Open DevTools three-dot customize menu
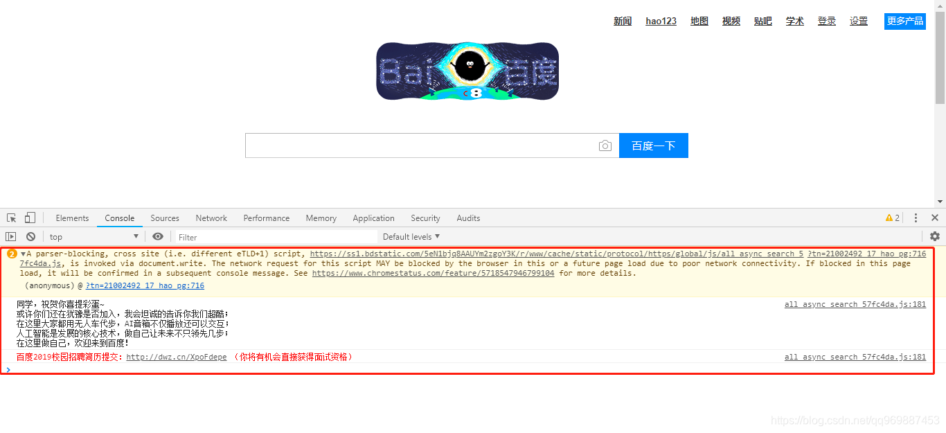Screen dimensions: 946x433 pyautogui.click(x=916, y=218)
